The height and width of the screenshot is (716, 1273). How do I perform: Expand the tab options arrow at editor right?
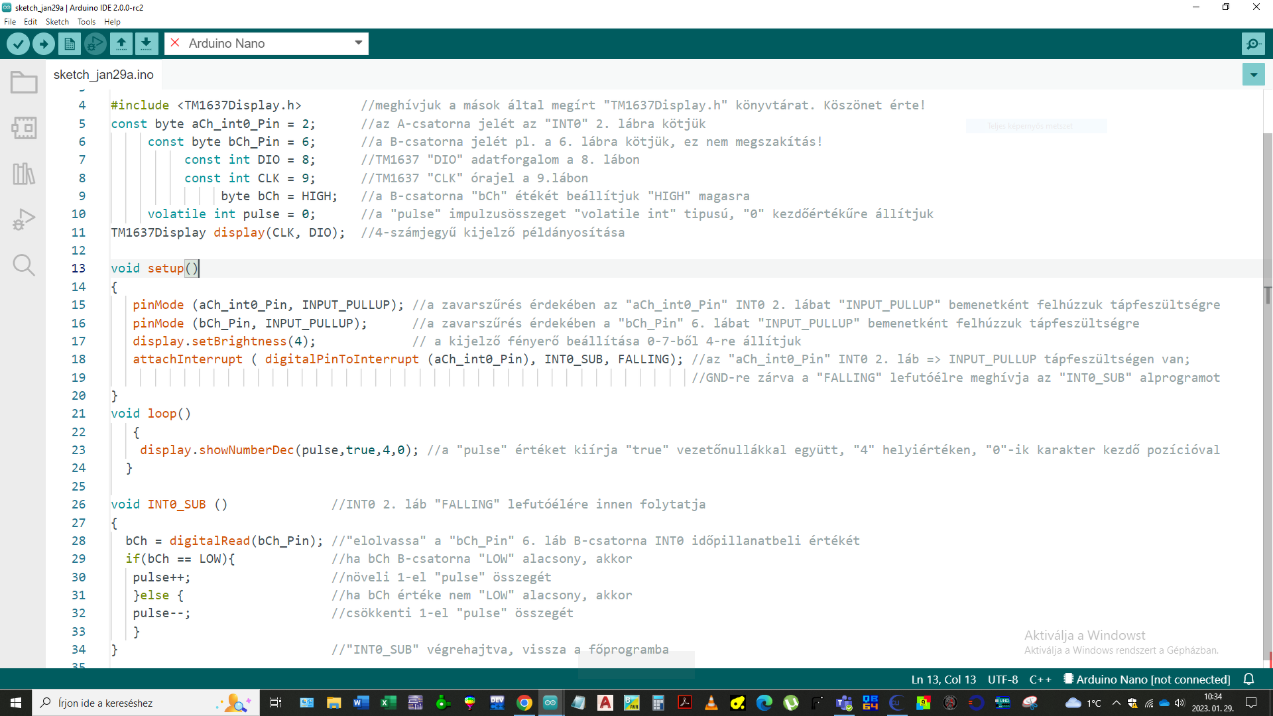(1253, 75)
